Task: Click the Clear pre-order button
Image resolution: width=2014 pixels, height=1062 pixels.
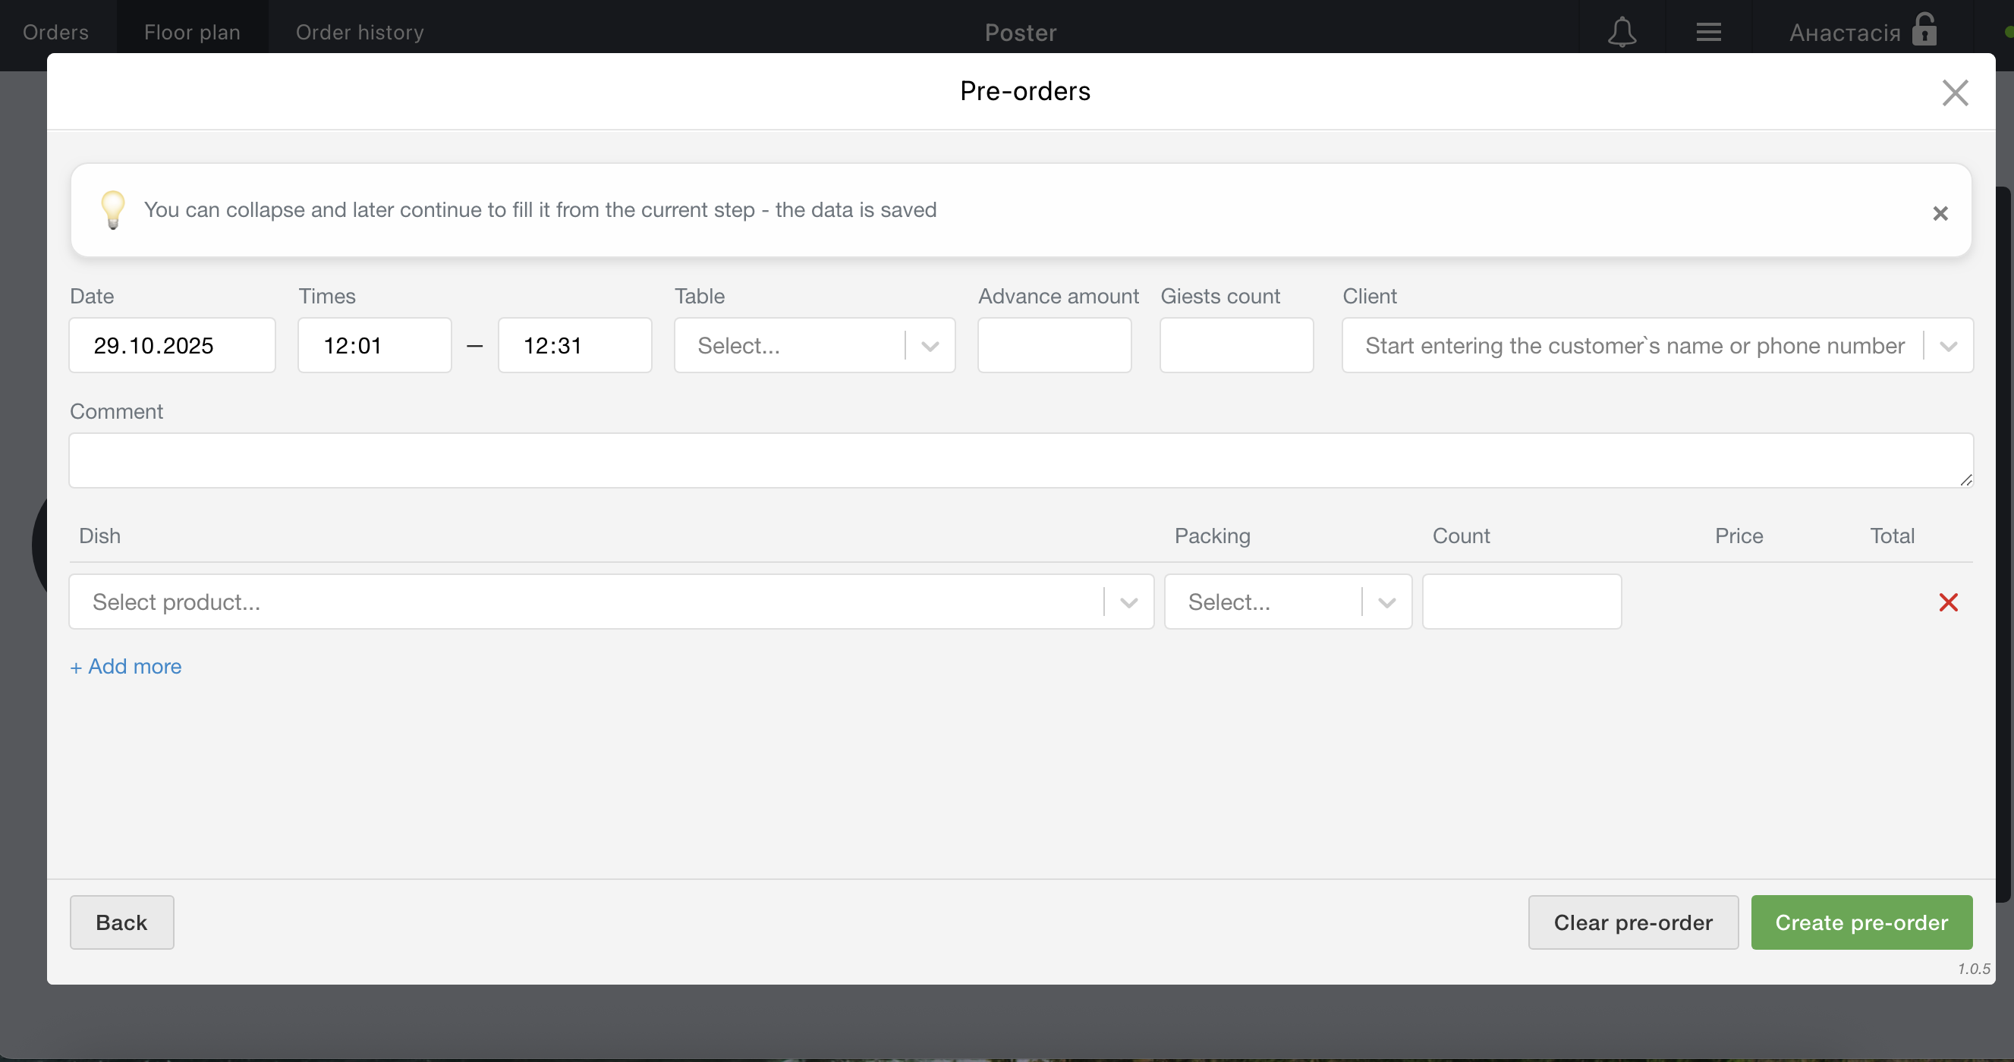Action: click(1632, 922)
